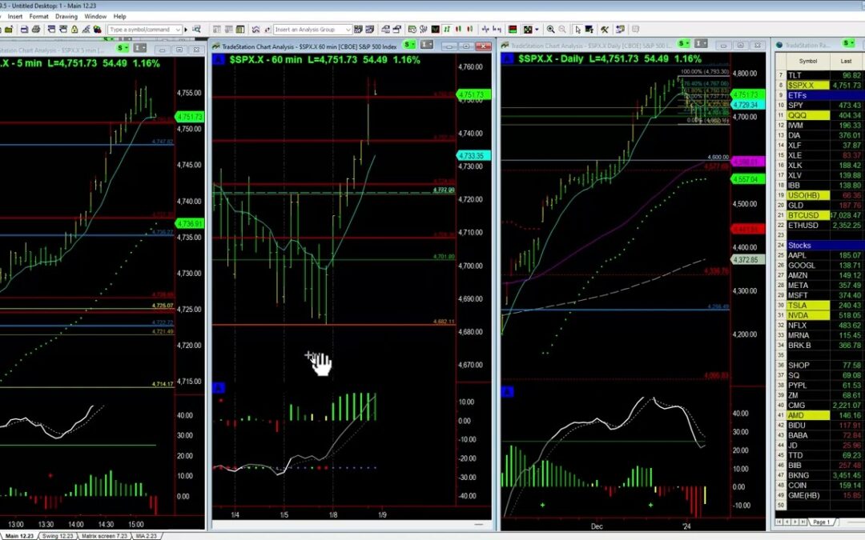Open green S symbol-link dropdown on Daily chart
The image size is (865, 540).
[x=684, y=43]
